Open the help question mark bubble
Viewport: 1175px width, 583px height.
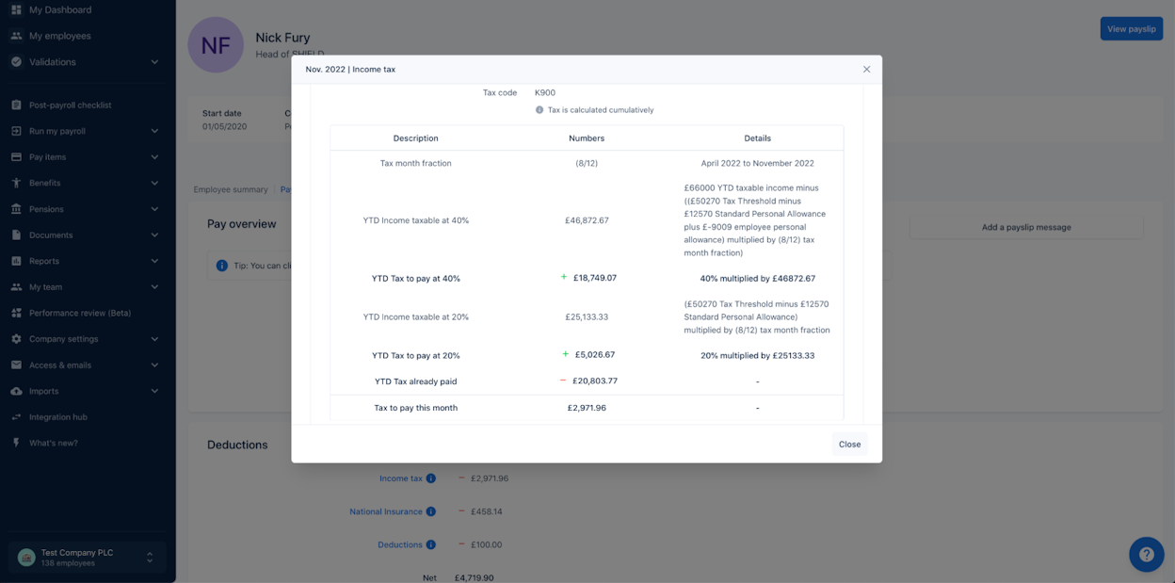tap(1146, 555)
